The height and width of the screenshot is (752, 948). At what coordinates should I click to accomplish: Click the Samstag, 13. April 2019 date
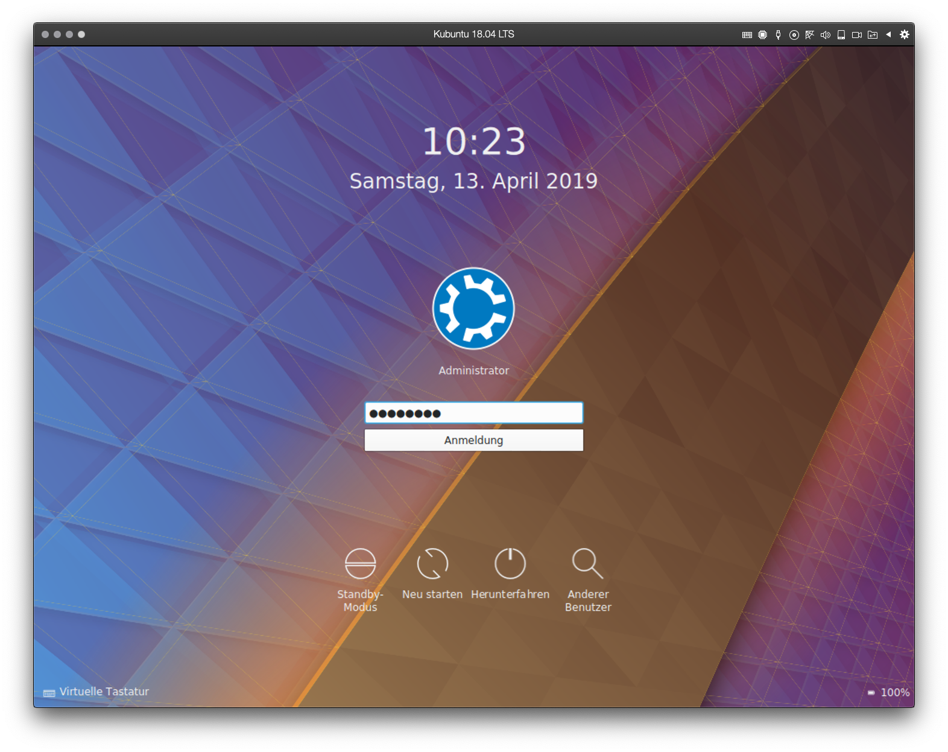[474, 181]
